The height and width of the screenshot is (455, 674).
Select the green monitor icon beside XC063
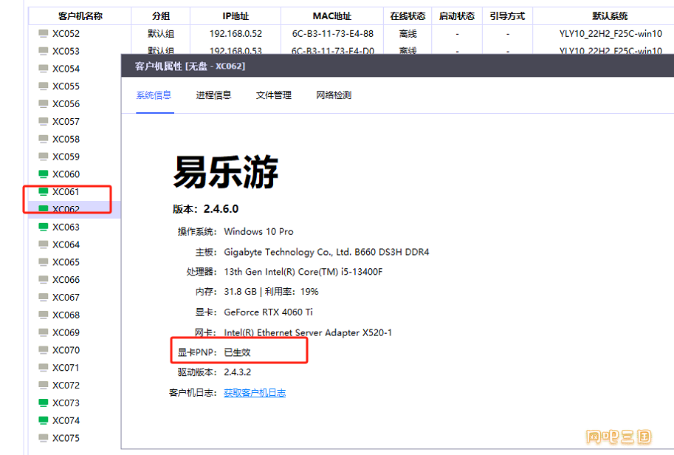click(x=43, y=227)
